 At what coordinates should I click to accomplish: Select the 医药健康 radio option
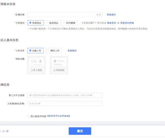[x=69, y=23]
